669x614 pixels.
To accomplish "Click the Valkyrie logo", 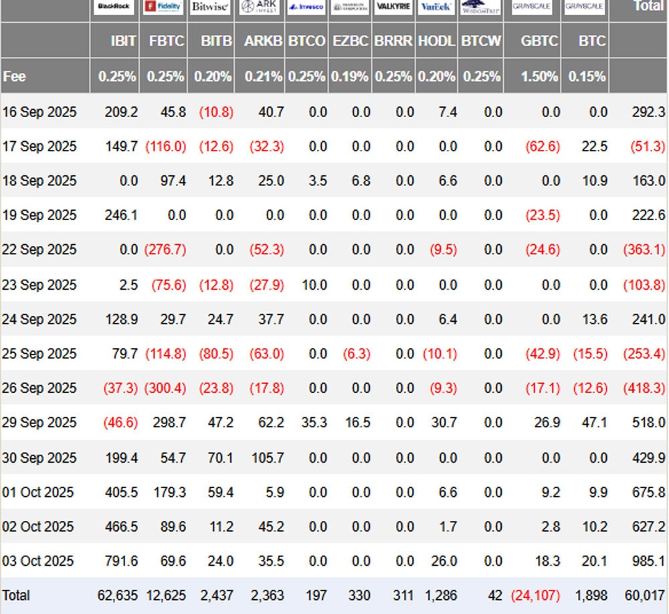I will pos(393,7).
